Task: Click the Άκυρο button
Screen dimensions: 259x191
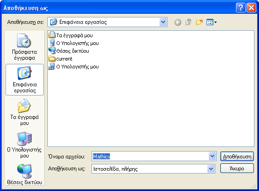Action: point(237,169)
